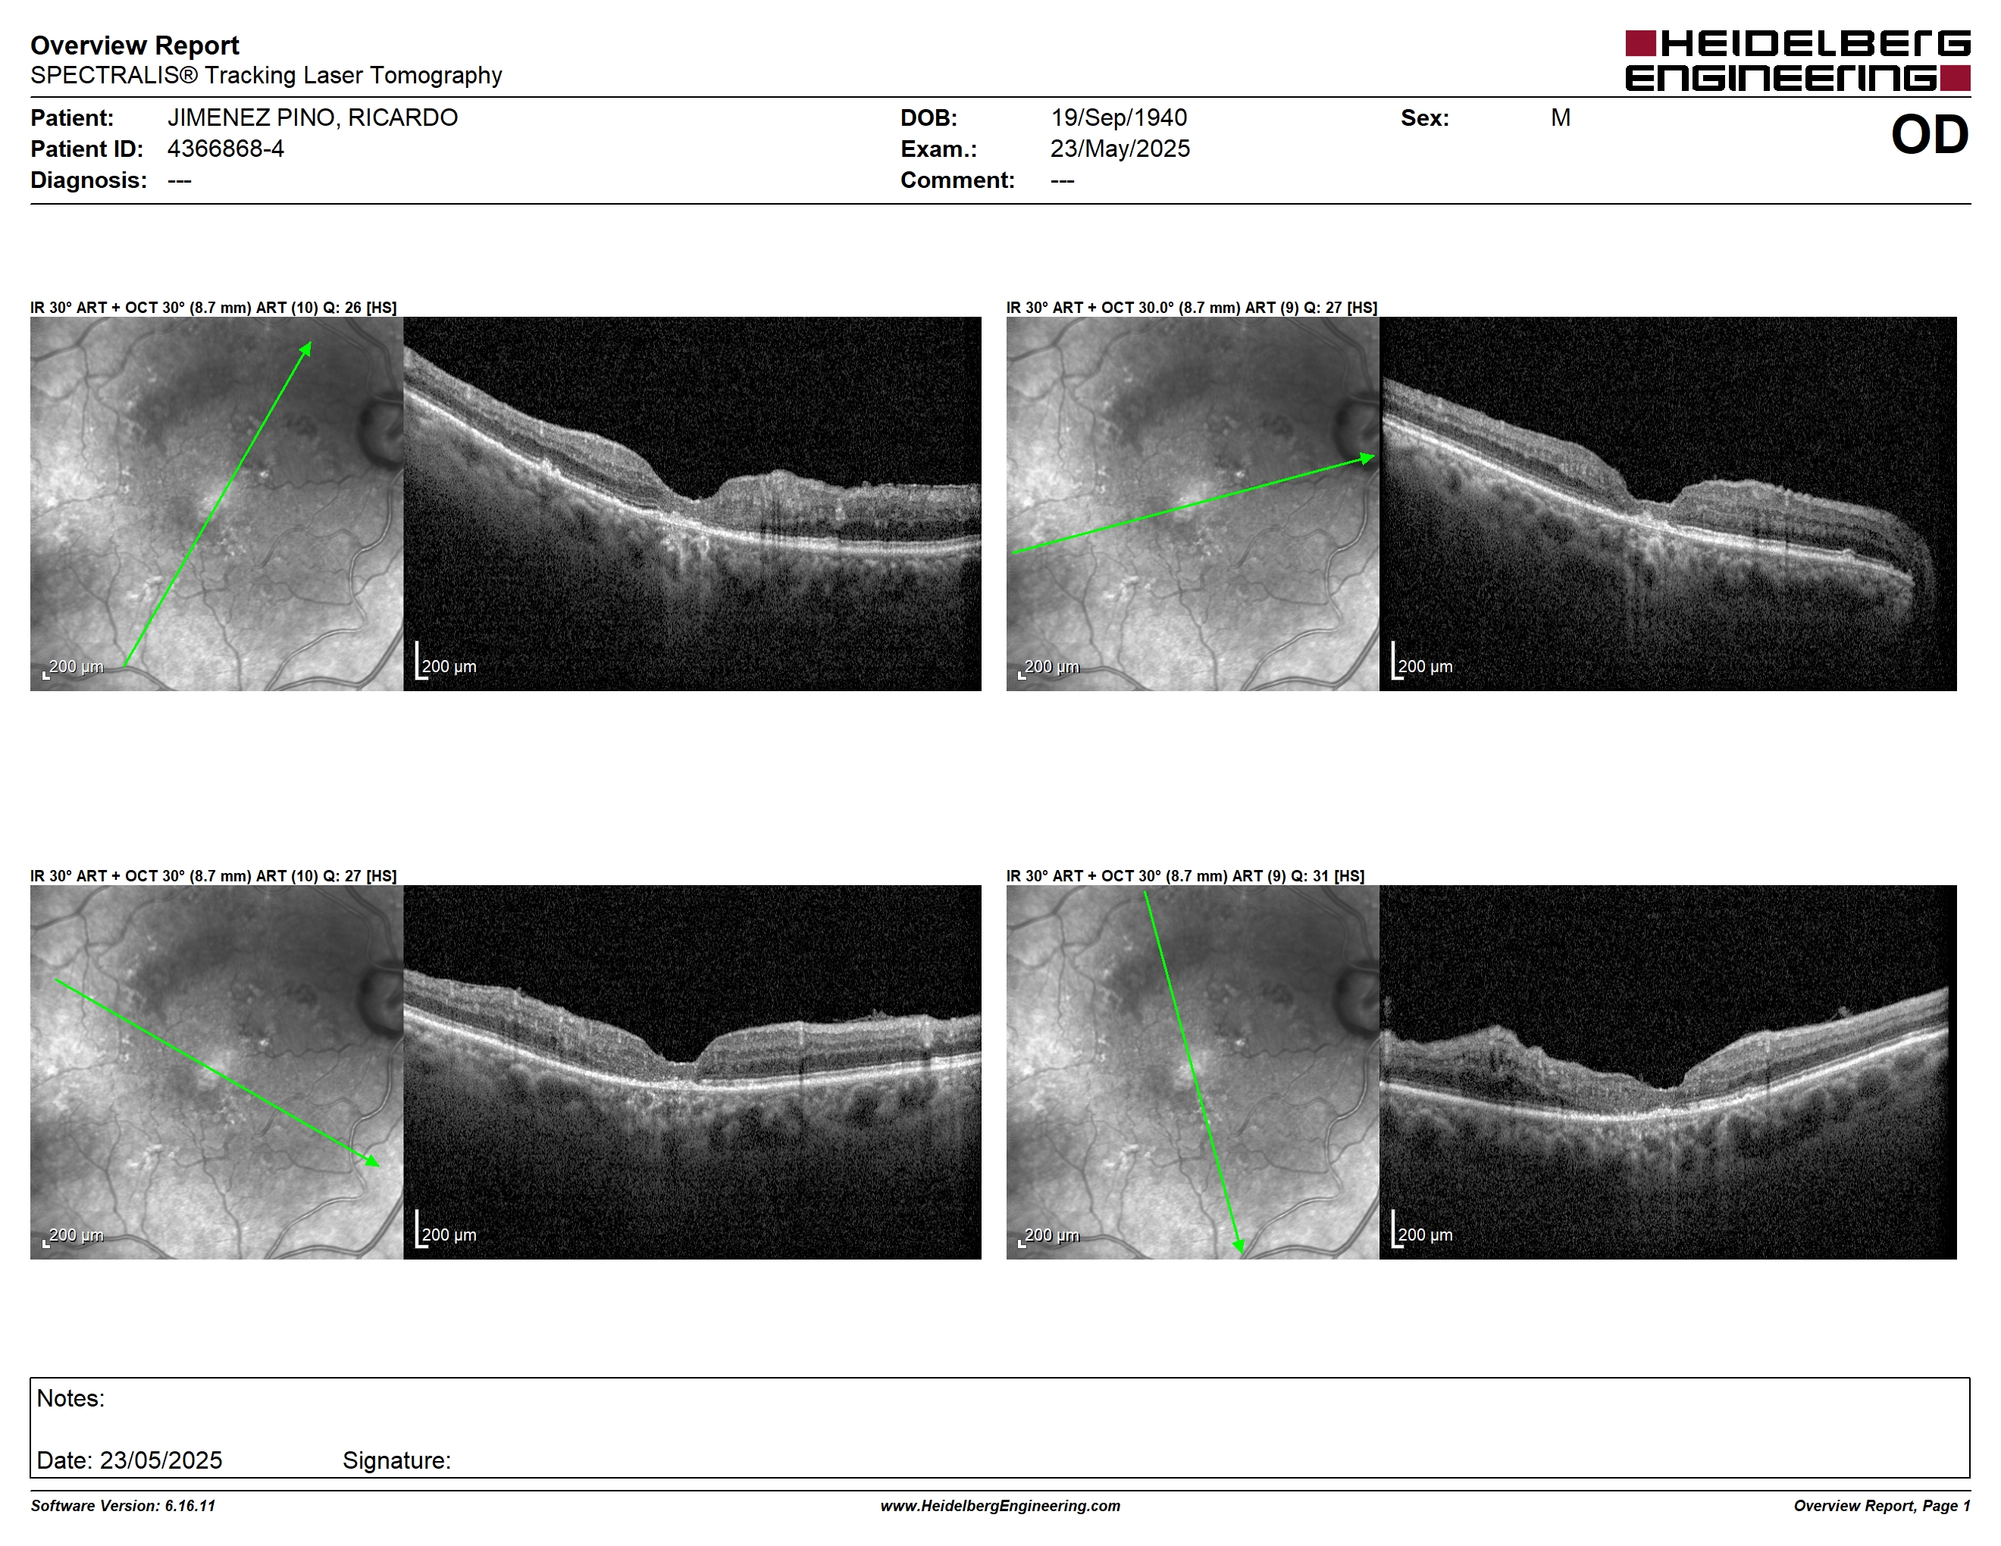Select patient name JIMENEZ PINO, RICARDO
2001x1546 pixels.
pyautogui.click(x=312, y=117)
